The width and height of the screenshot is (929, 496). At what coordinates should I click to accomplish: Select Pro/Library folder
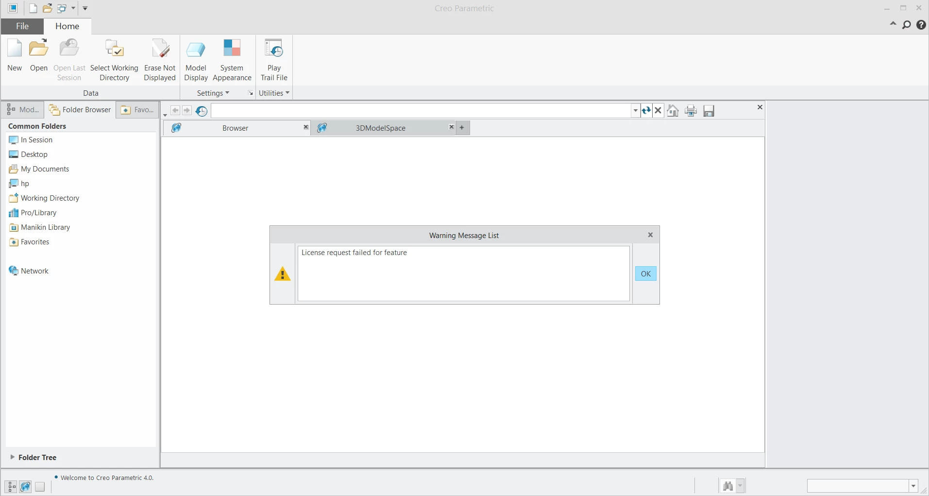[x=33, y=213]
